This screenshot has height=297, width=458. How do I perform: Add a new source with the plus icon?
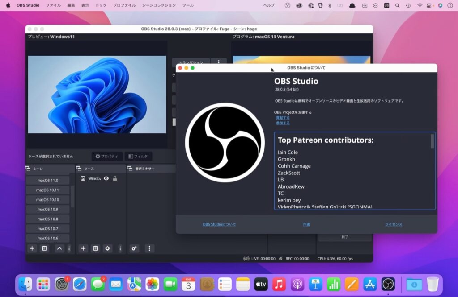pos(83,249)
